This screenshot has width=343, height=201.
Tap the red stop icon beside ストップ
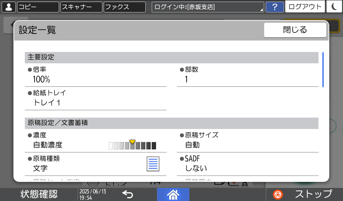click(x=278, y=194)
